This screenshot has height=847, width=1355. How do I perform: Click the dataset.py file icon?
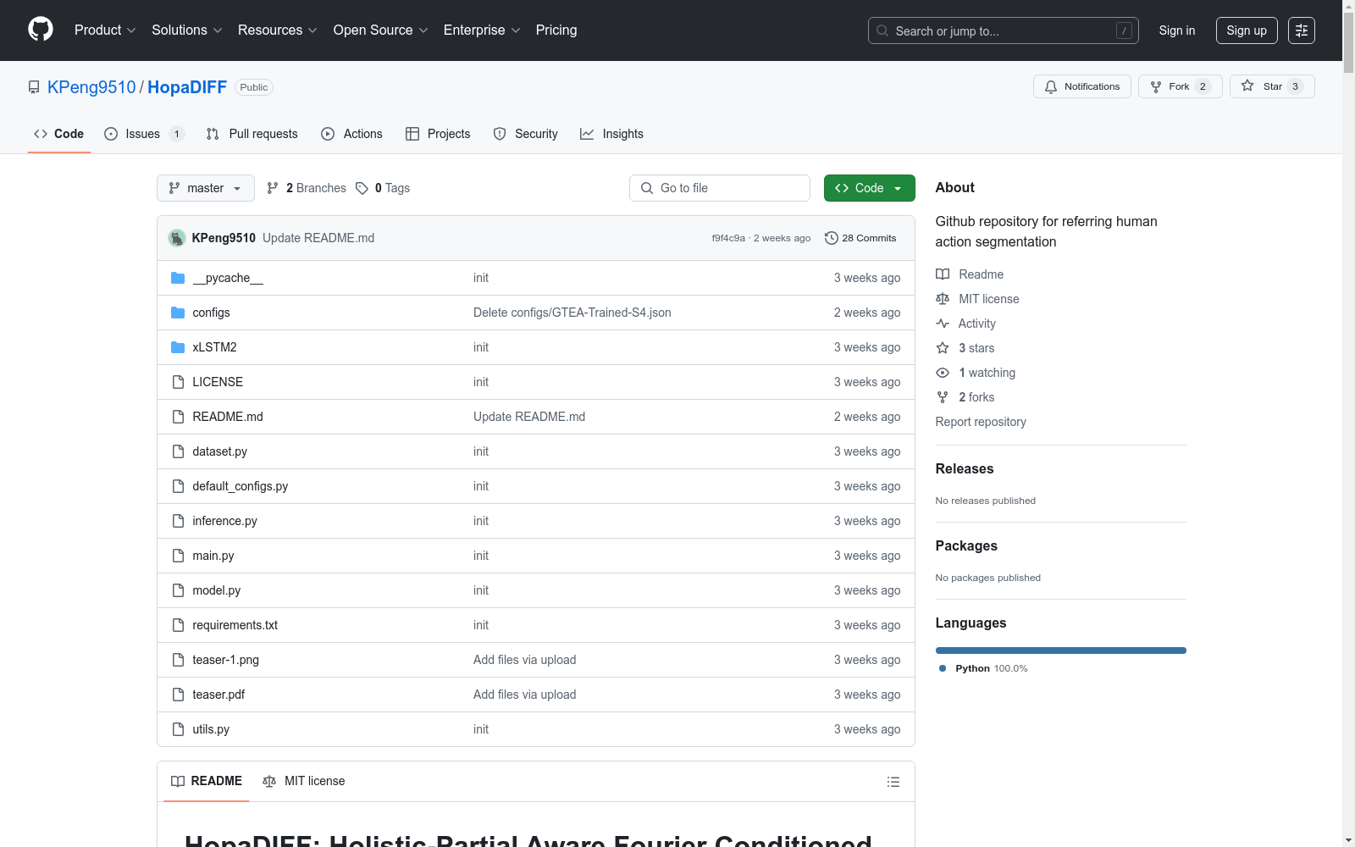point(178,451)
